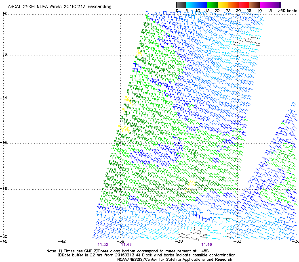The height and width of the screenshot is (262, 299).
Task: Click the "-33" longitude axis label
Action: coord(237,241)
